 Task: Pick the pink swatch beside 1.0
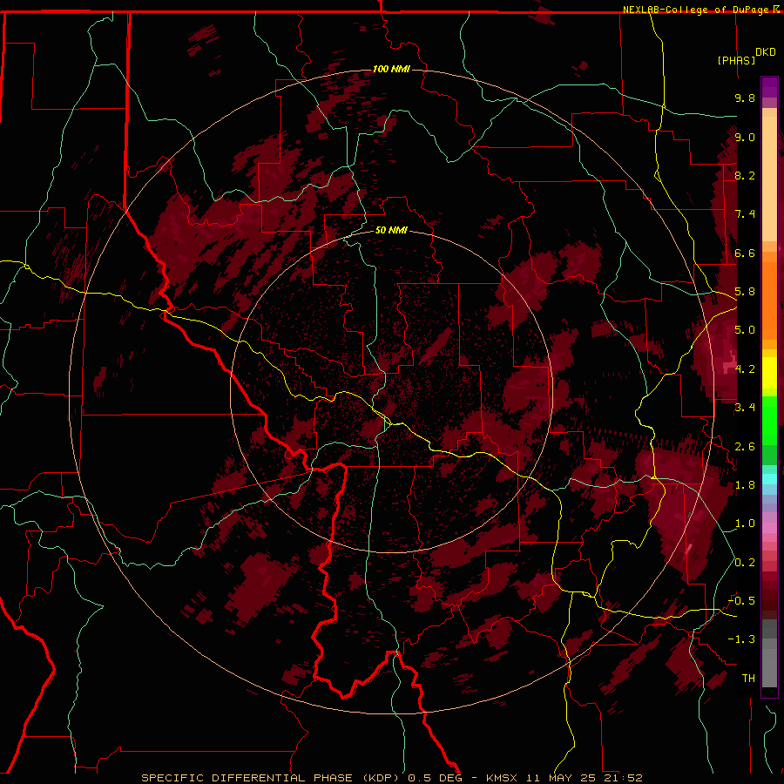pyautogui.click(x=769, y=528)
